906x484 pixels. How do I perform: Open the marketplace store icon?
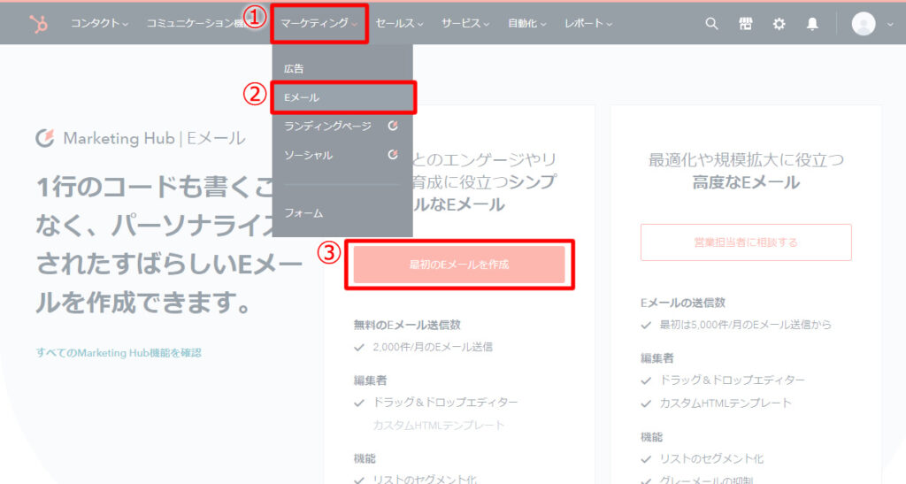pos(745,24)
